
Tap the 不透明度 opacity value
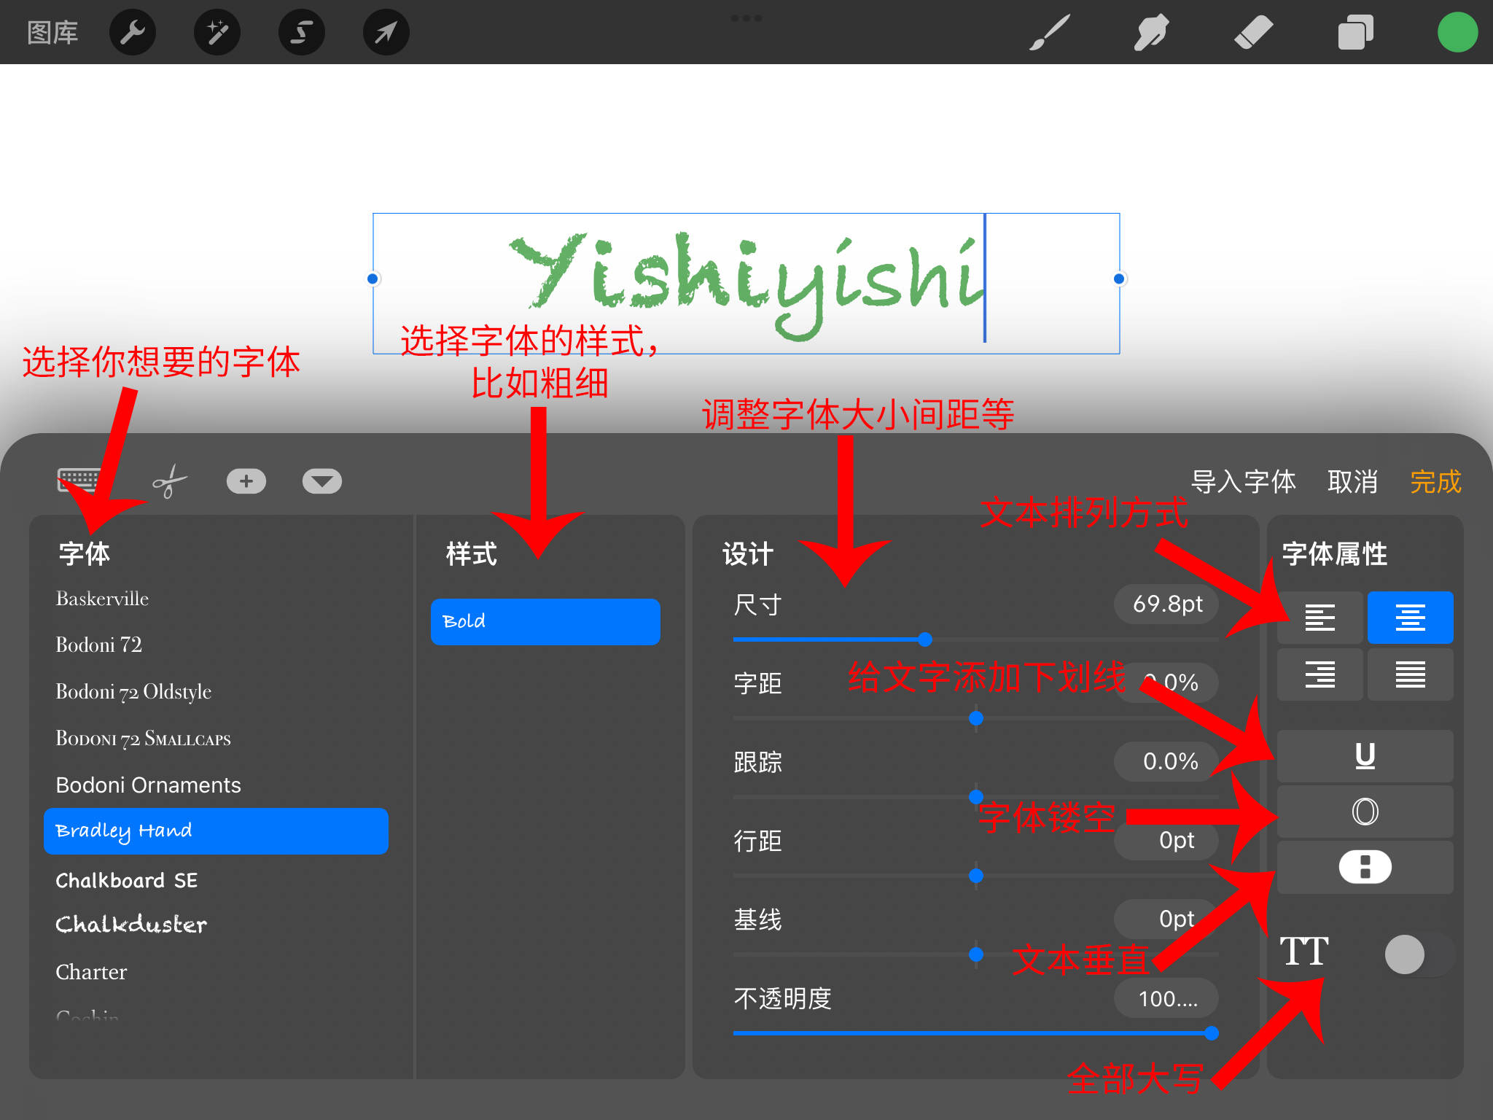pos(1166,998)
